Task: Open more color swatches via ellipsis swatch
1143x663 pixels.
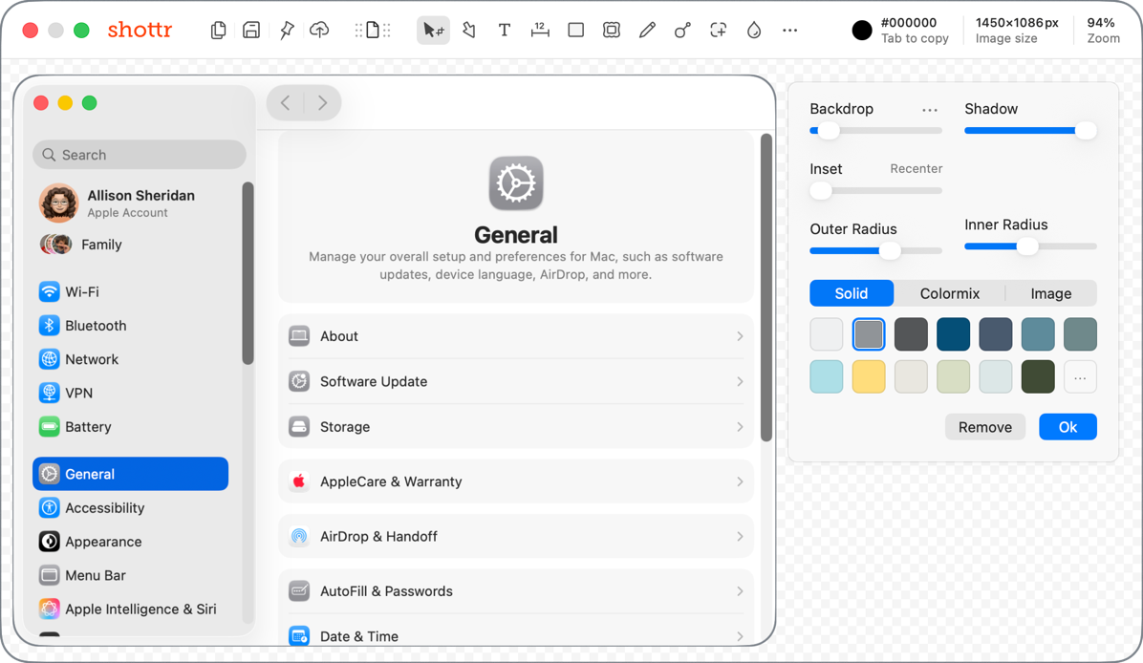Action: click(1079, 377)
